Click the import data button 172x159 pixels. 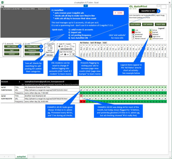[161, 24]
